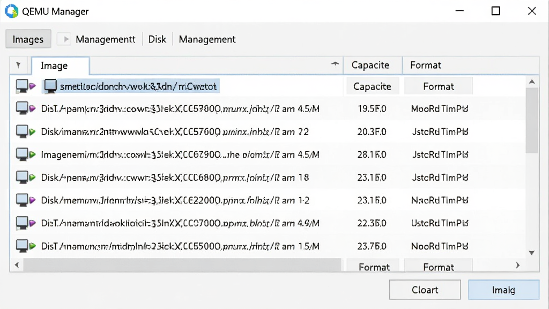The height and width of the screenshot is (309, 549).
Task: Click the purple arrow in the Disk/mem row
Action: coord(33,201)
